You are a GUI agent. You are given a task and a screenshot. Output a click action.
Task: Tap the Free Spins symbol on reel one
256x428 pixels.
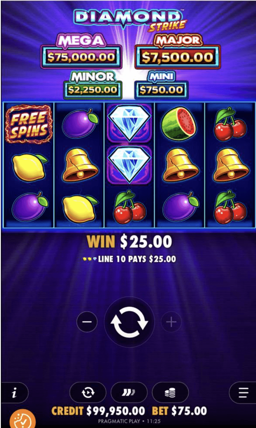[28, 124]
